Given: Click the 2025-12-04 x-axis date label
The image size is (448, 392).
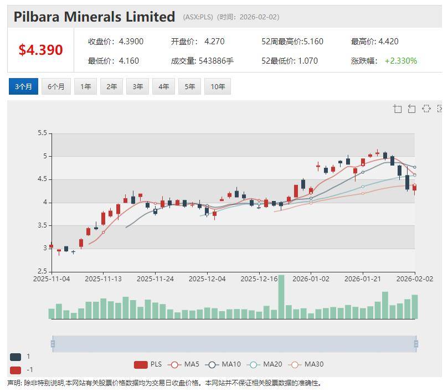Looking at the screenshot, I should point(207,279).
